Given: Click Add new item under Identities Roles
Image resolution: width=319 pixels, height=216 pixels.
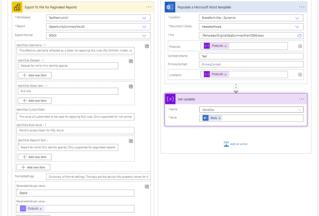Looking at the screenshot, I should pos(34,100).
